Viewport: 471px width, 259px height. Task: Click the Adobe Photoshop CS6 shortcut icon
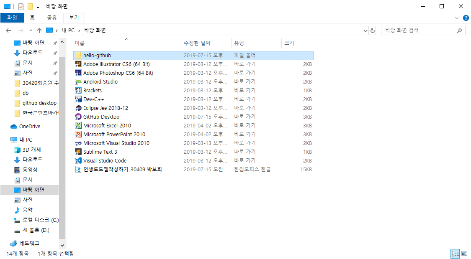[x=78, y=73]
